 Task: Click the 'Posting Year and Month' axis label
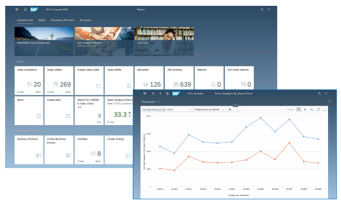pos(239,195)
